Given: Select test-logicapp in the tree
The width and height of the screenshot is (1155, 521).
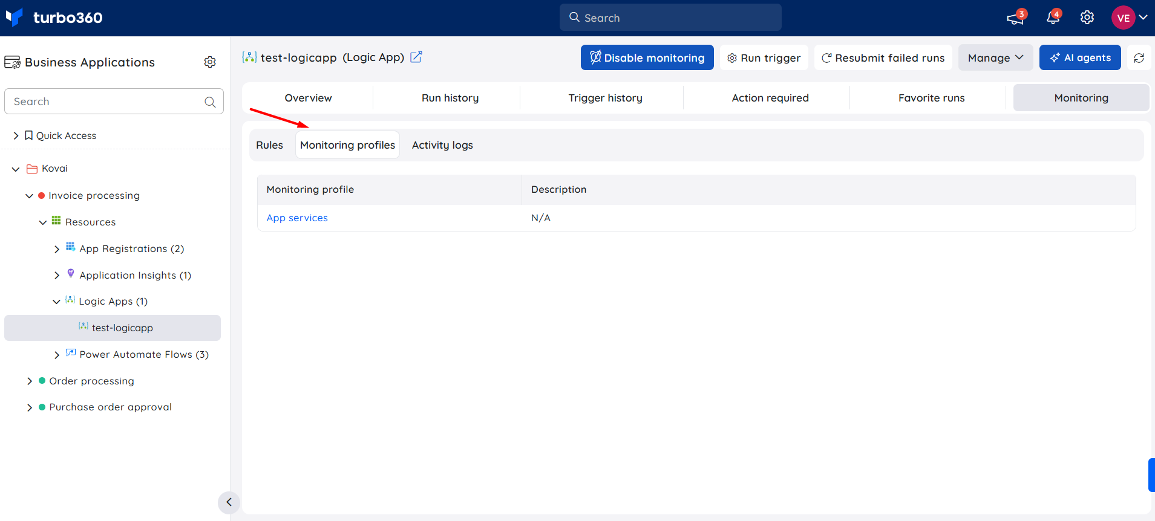Looking at the screenshot, I should pyautogui.click(x=113, y=328).
